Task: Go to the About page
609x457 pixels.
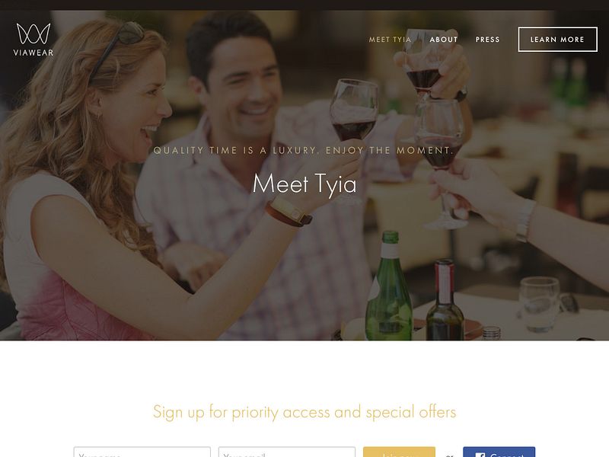Action: (444, 40)
